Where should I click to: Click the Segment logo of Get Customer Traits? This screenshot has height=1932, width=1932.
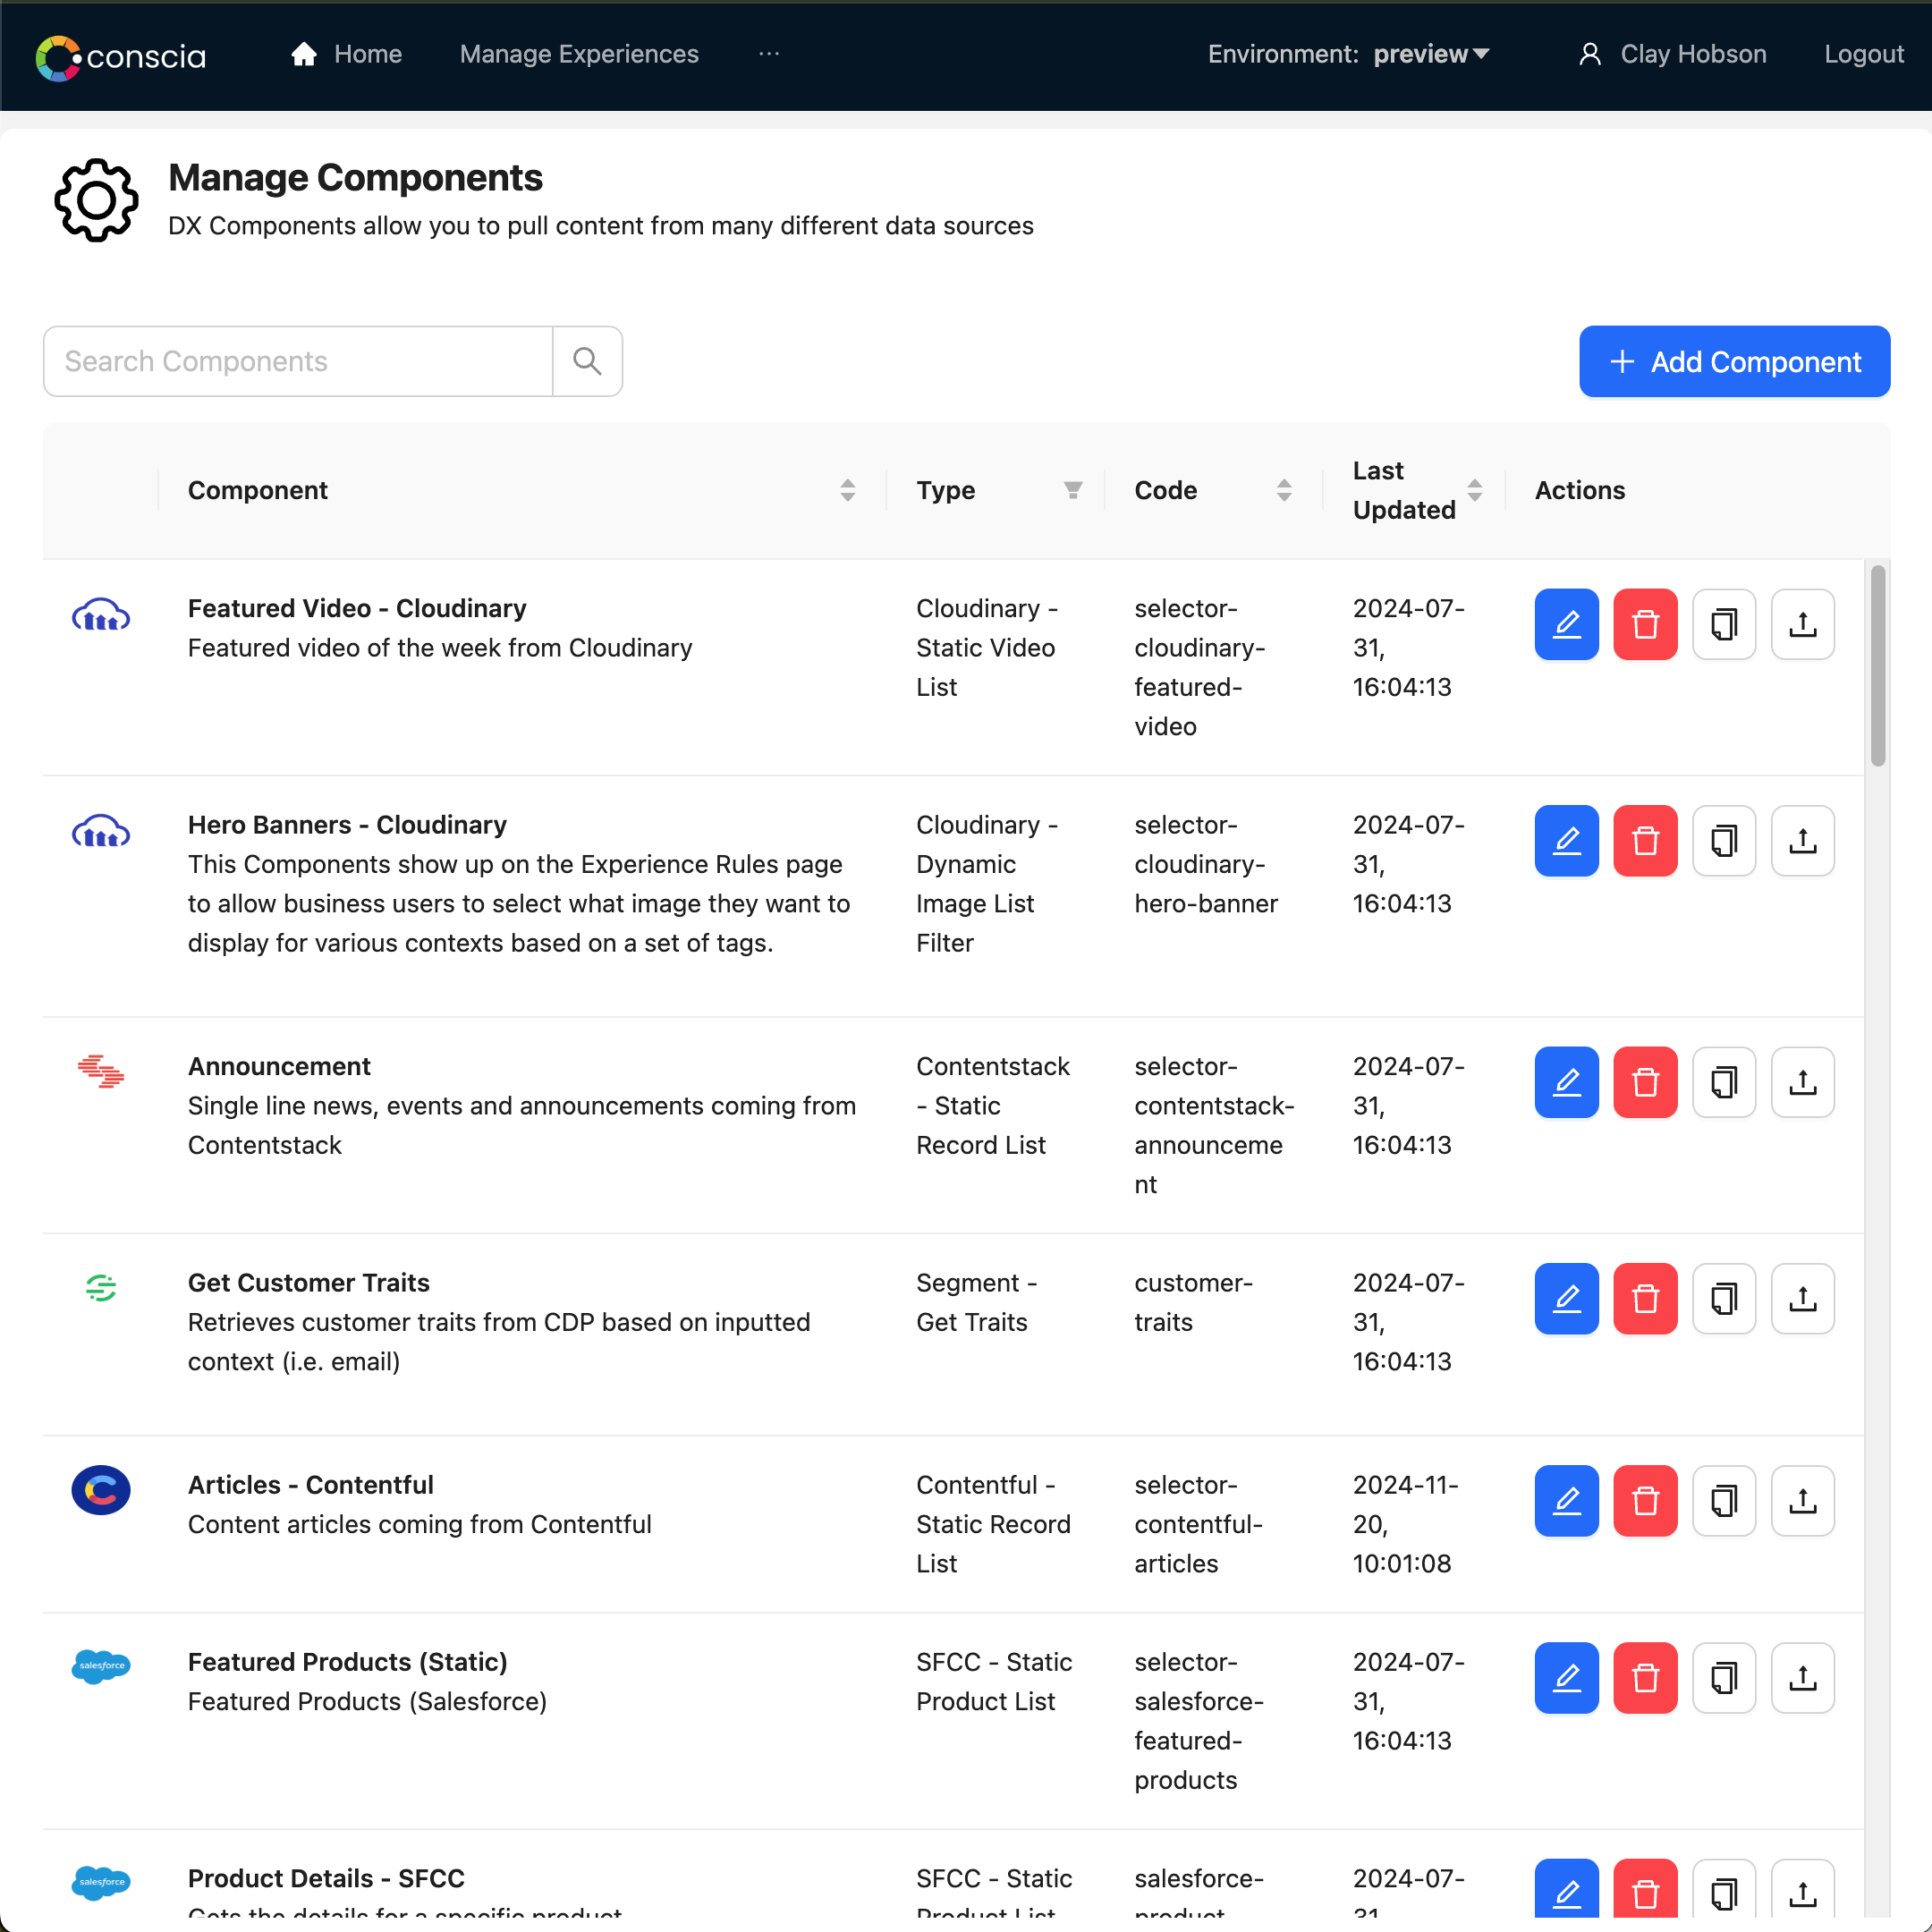click(101, 1288)
